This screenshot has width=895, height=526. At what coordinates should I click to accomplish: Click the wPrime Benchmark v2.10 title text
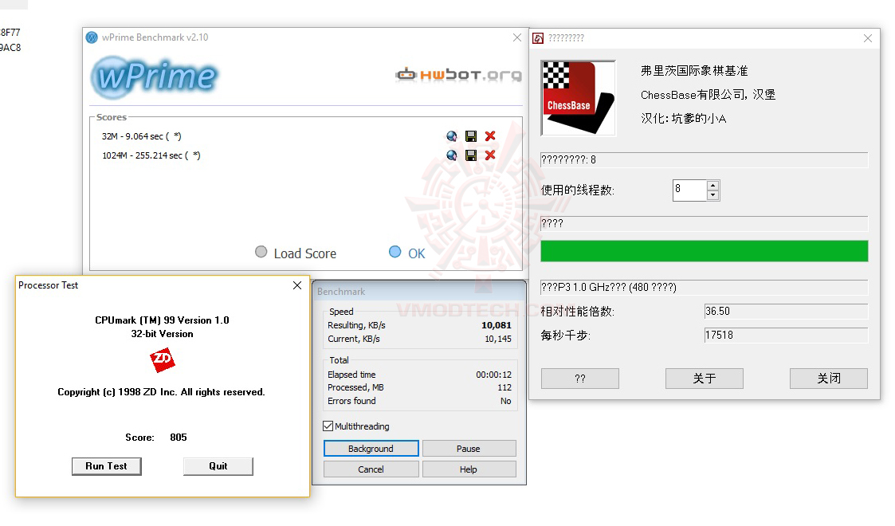coord(155,37)
